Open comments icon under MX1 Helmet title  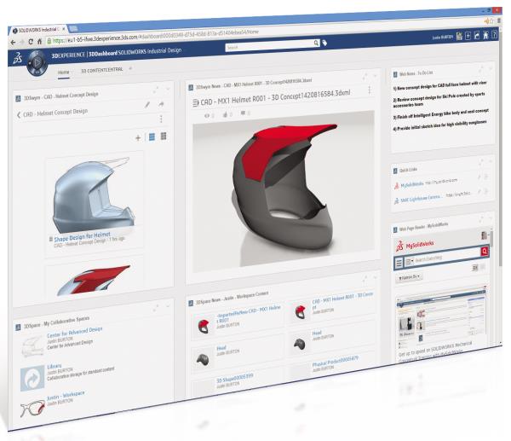pyautogui.click(x=243, y=113)
